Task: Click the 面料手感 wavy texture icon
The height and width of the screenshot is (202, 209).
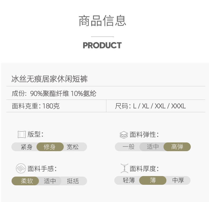Action: pos(21,168)
